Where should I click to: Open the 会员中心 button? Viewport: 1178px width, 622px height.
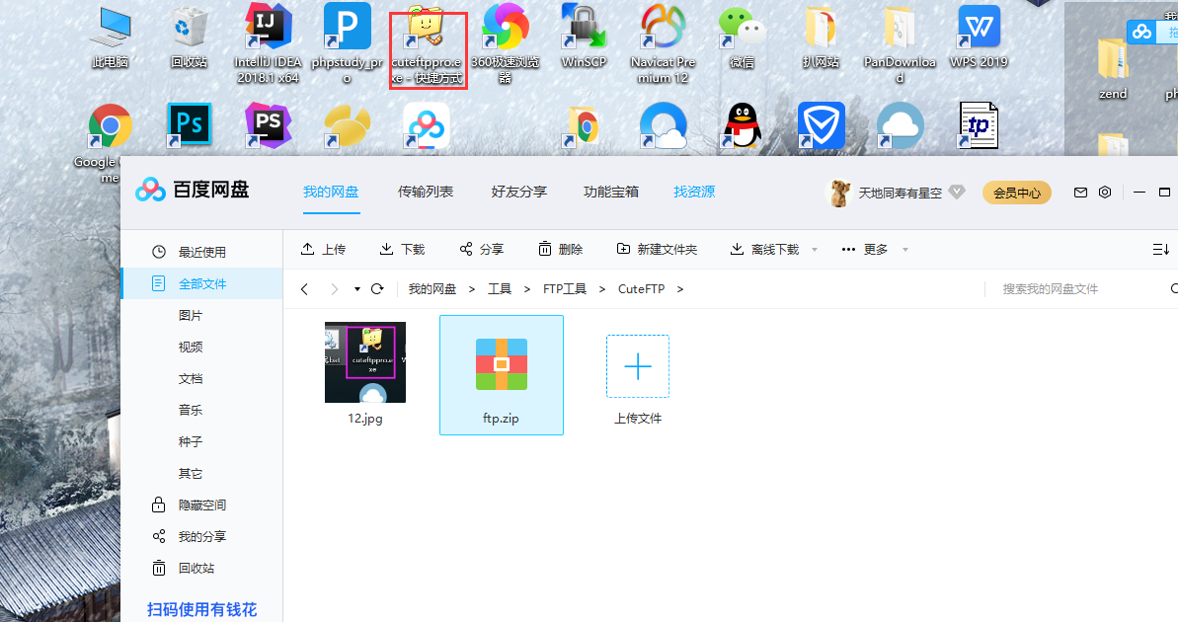tap(1016, 194)
